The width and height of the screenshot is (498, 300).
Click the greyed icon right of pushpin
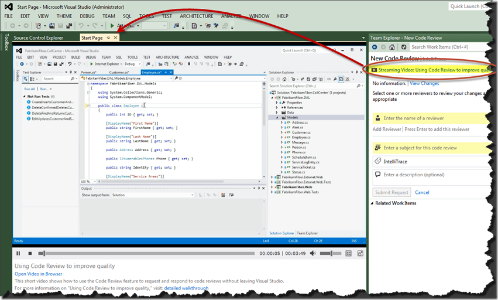(x=225, y=26)
